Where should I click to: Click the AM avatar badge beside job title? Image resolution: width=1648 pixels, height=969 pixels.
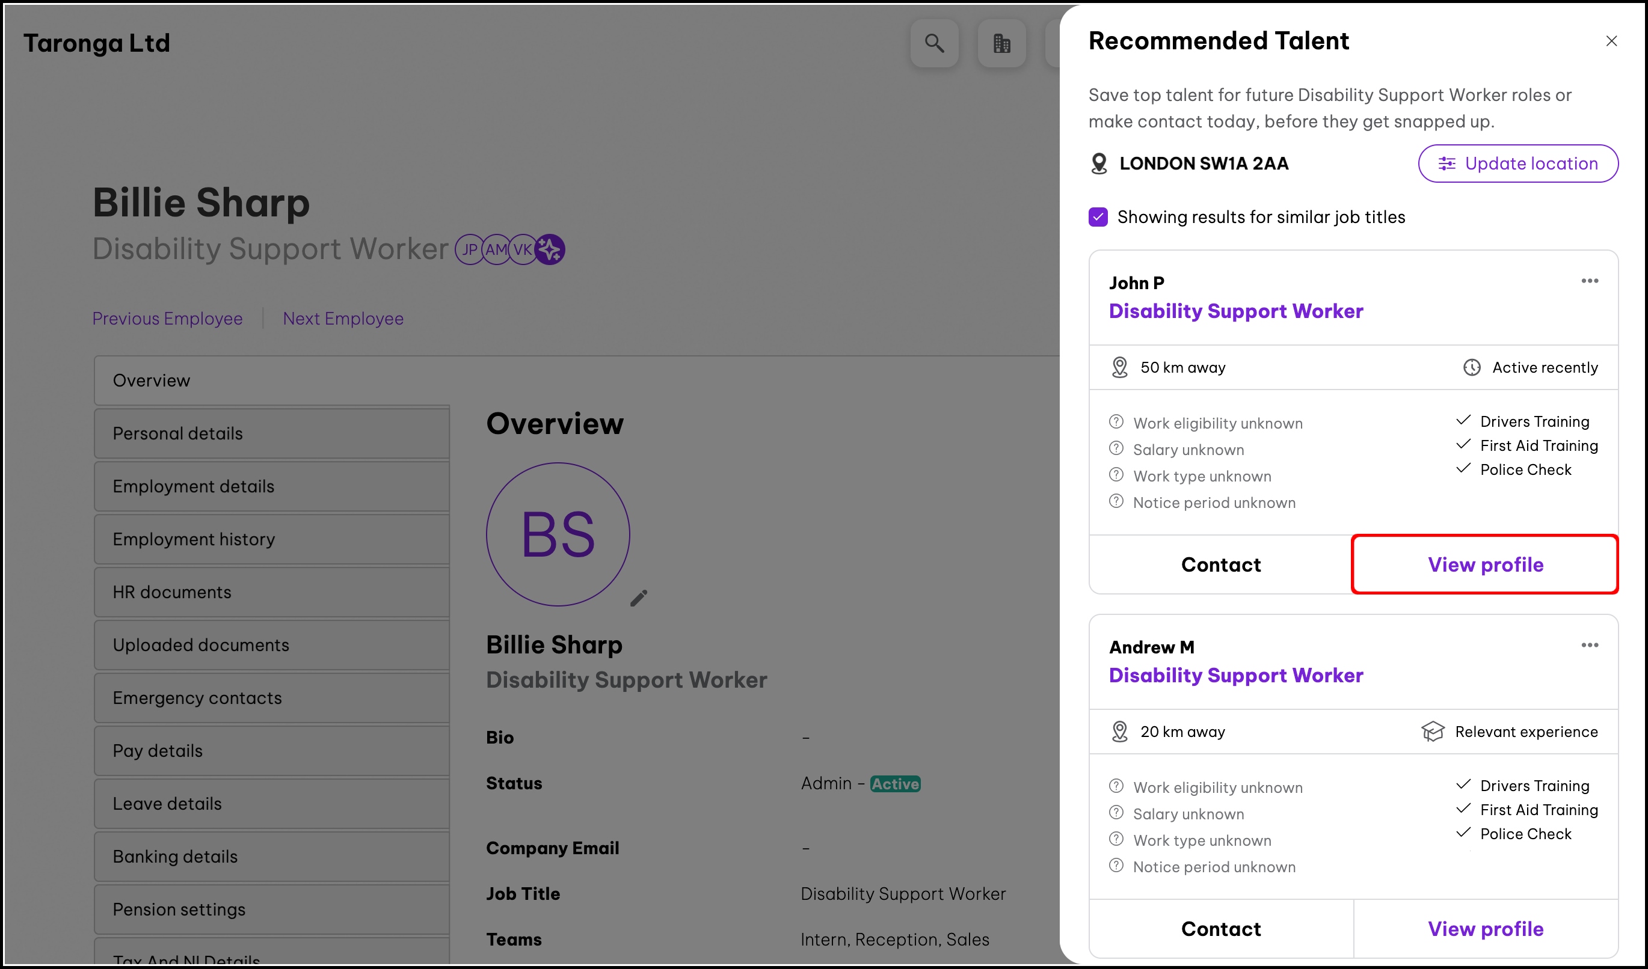pyautogui.click(x=496, y=249)
